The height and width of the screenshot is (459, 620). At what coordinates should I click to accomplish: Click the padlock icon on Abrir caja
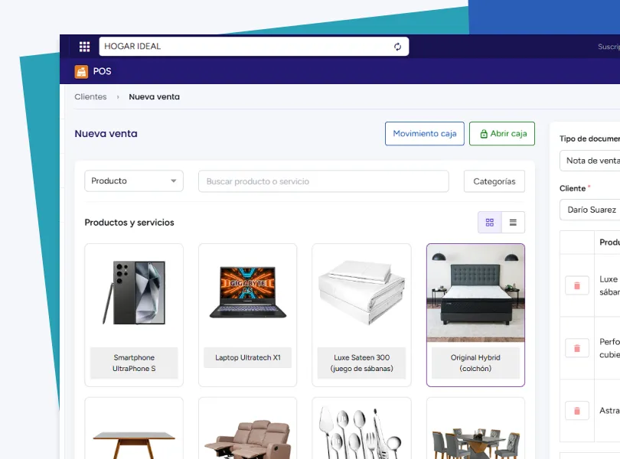click(484, 134)
